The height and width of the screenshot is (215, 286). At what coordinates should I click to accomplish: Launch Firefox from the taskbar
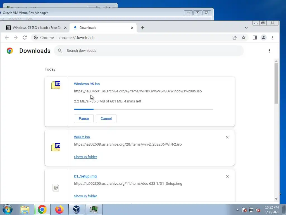59,209
